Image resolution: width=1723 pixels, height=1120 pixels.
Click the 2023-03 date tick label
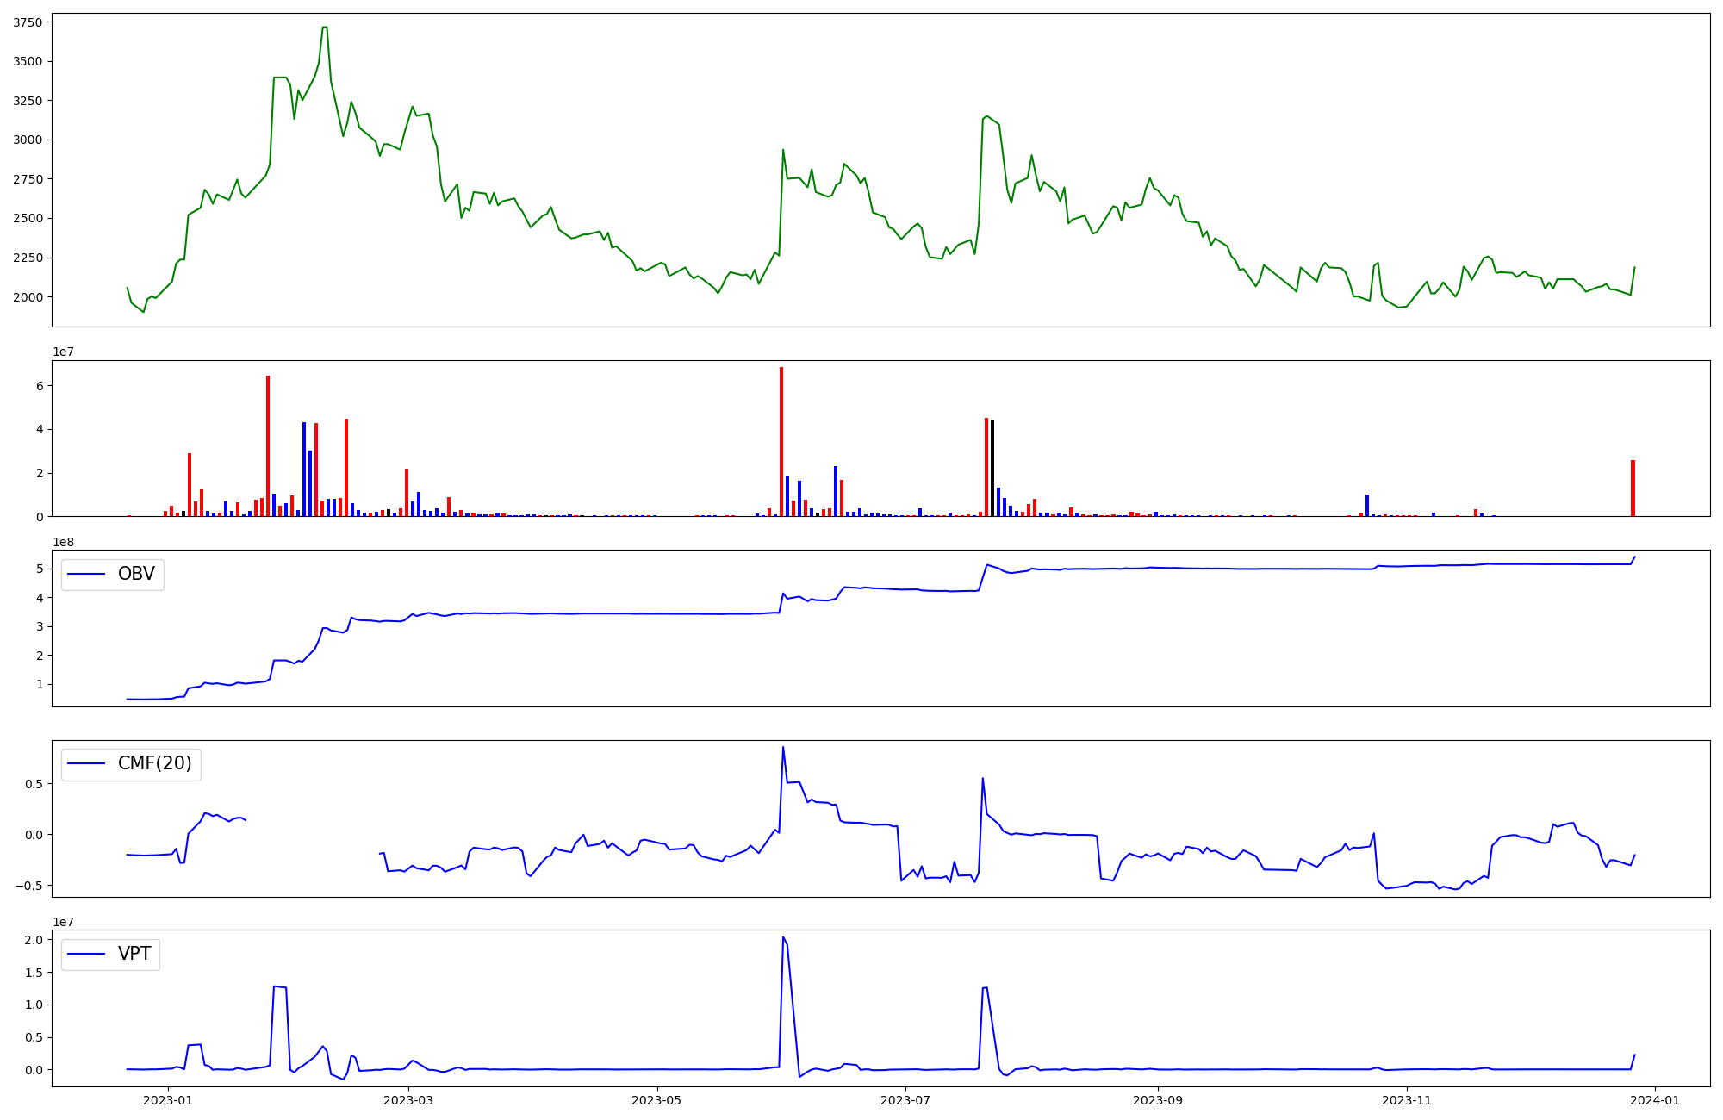click(408, 1100)
